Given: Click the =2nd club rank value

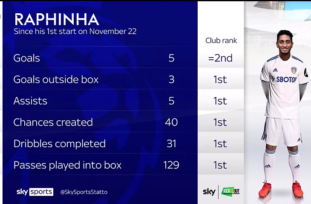Looking at the screenshot, I should [220, 58].
